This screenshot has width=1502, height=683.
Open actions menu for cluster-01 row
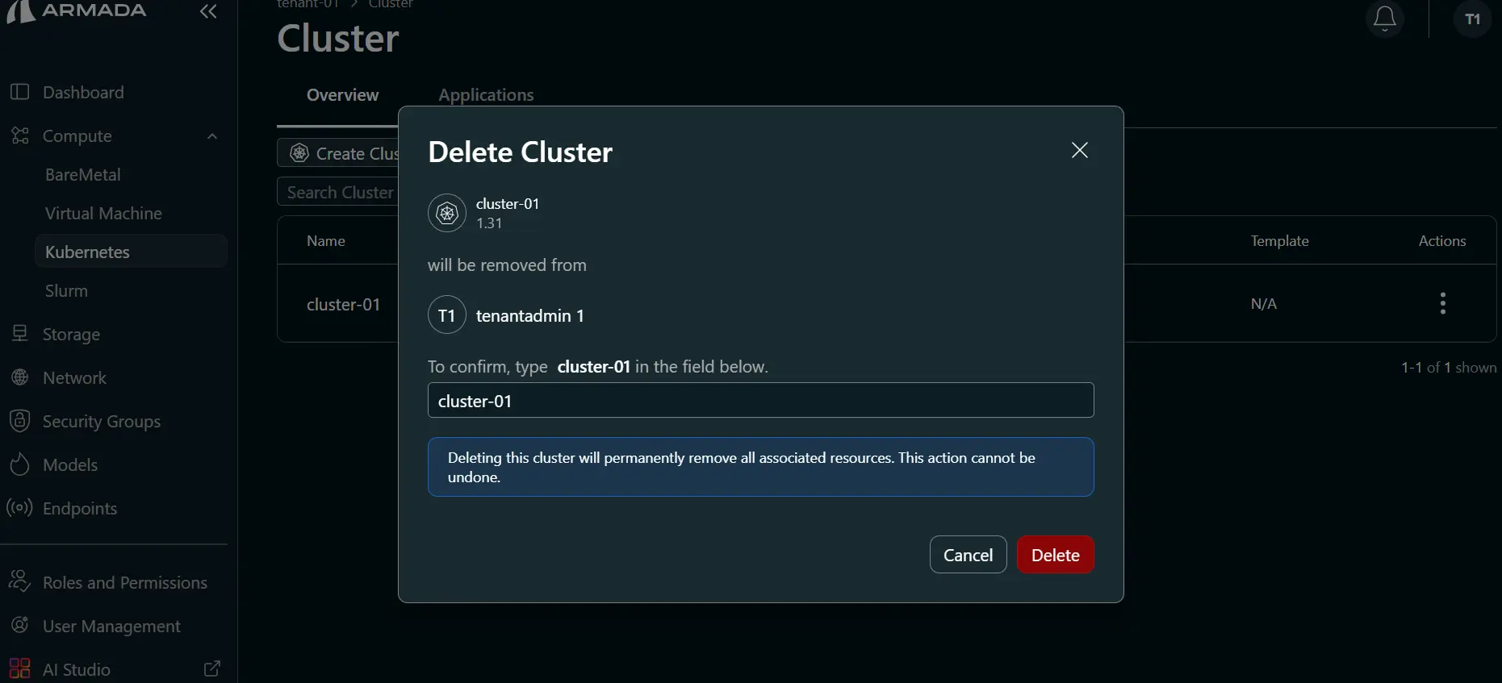1443,303
